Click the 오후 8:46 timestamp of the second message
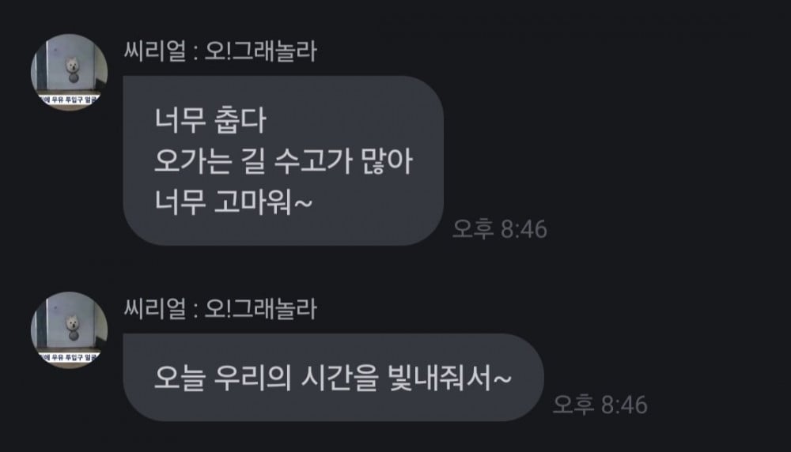Viewport: 791px width, 452px height. [x=600, y=405]
